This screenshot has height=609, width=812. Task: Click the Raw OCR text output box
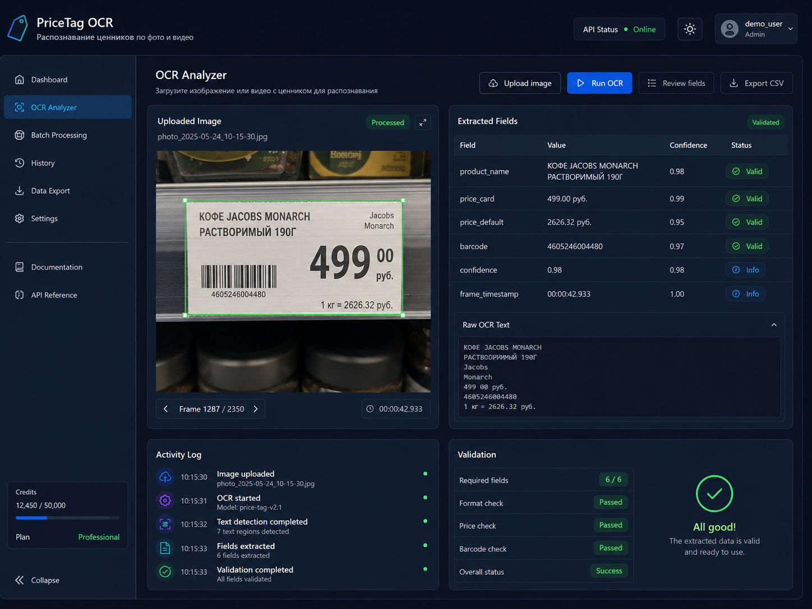click(619, 377)
